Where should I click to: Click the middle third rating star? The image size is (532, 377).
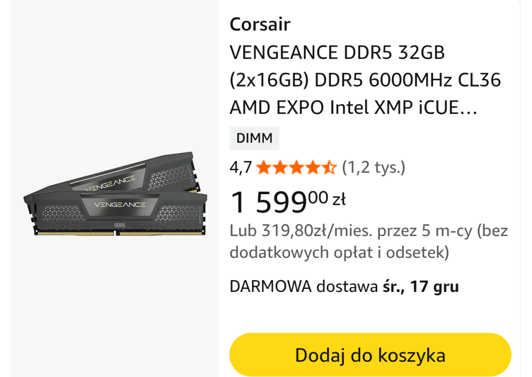(x=296, y=169)
